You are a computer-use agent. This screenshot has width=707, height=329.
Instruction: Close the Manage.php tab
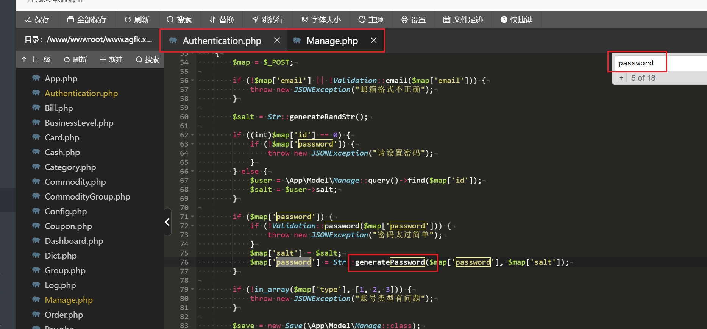click(373, 41)
